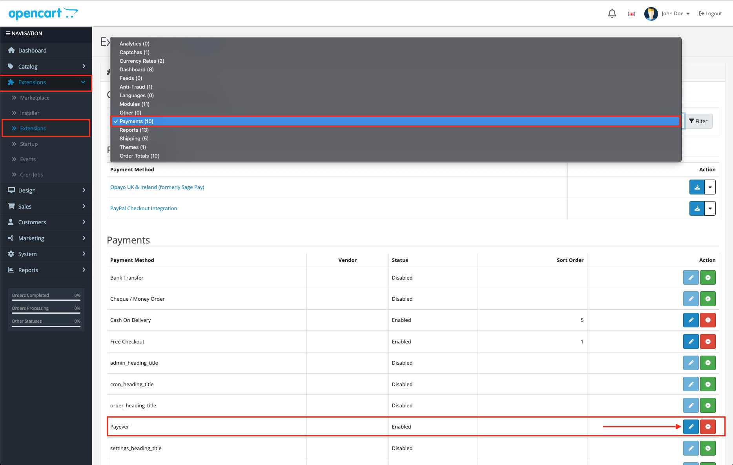This screenshot has height=465, width=733.
Task: Edit admin_heading_title payment row
Action: pyautogui.click(x=691, y=363)
